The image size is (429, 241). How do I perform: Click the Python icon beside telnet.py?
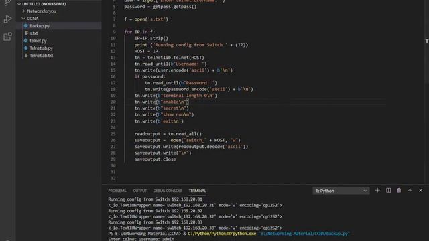(26, 41)
